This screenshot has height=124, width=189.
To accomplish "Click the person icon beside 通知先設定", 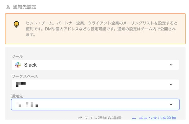I will pyautogui.click(x=8, y=7).
